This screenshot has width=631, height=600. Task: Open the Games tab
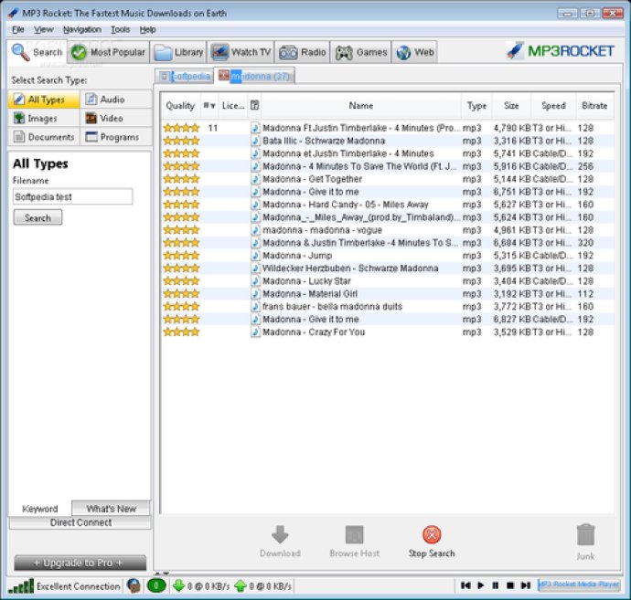(x=360, y=52)
